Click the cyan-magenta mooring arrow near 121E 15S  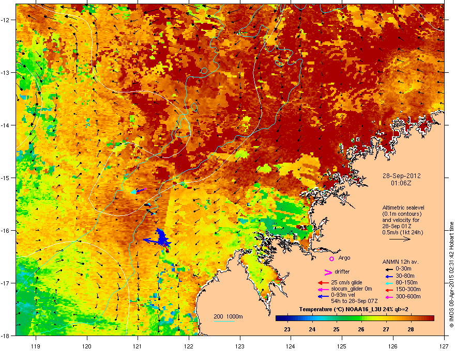click(139, 191)
